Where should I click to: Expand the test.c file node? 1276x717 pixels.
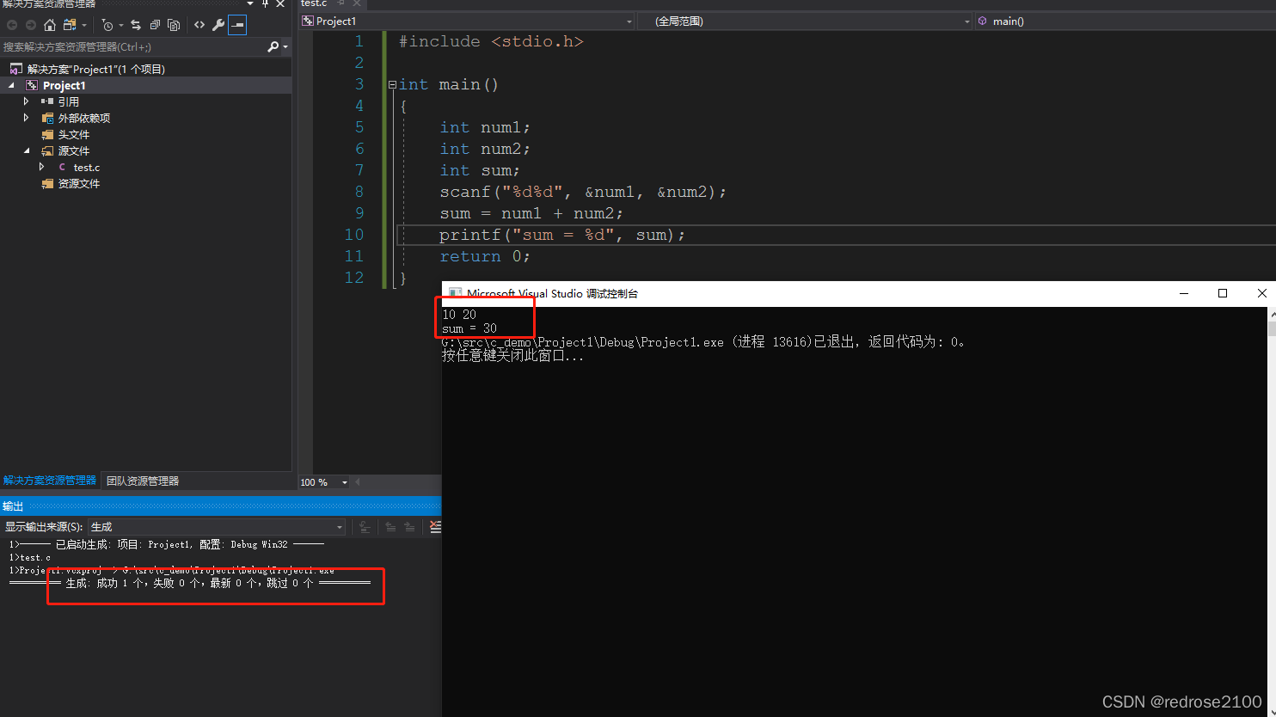click(x=42, y=167)
